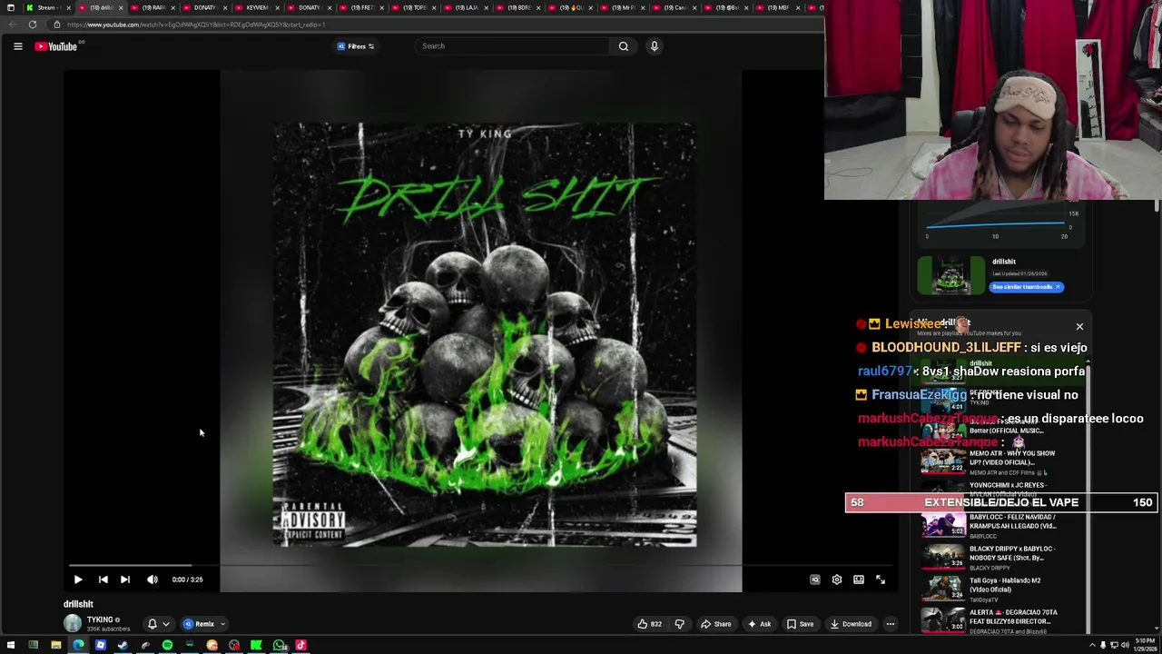The height and width of the screenshot is (654, 1162).
Task: Download the video
Action: [x=851, y=624]
